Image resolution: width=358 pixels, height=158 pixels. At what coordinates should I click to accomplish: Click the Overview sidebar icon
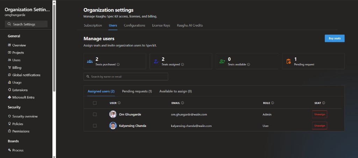[x=9, y=45]
